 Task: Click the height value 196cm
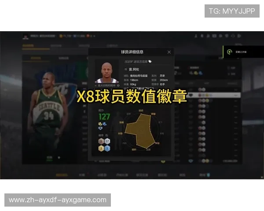pos(134,80)
